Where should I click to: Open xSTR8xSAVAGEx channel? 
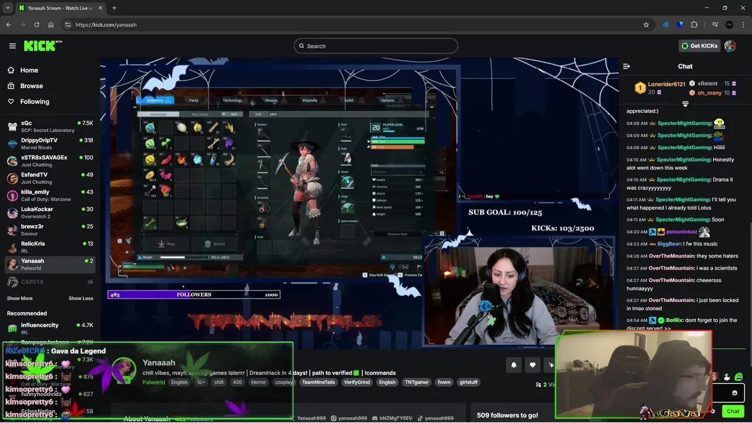(x=49, y=161)
